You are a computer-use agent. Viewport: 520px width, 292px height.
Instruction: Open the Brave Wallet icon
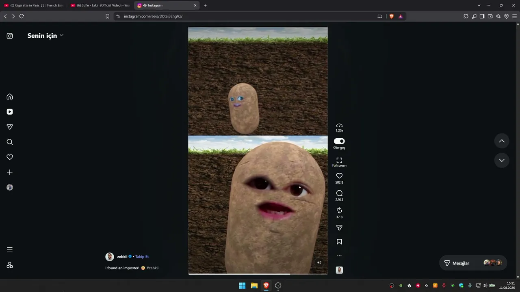point(490,16)
